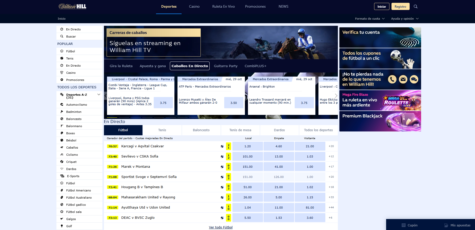Click the live chat bubble icon in banner
This screenshot has height=230, width=475.
pyautogui.click(x=414, y=79)
